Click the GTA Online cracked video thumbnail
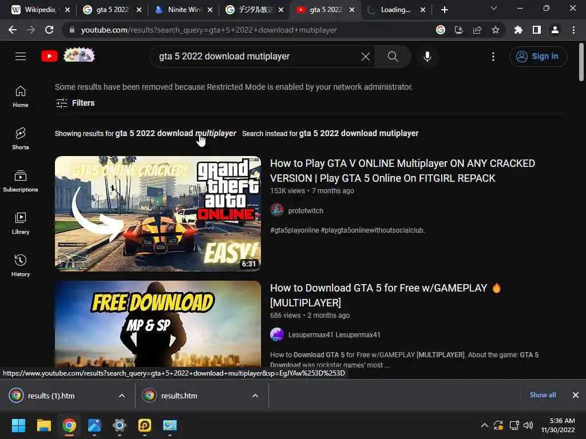Viewport: 586px width, 439px height. [158, 214]
